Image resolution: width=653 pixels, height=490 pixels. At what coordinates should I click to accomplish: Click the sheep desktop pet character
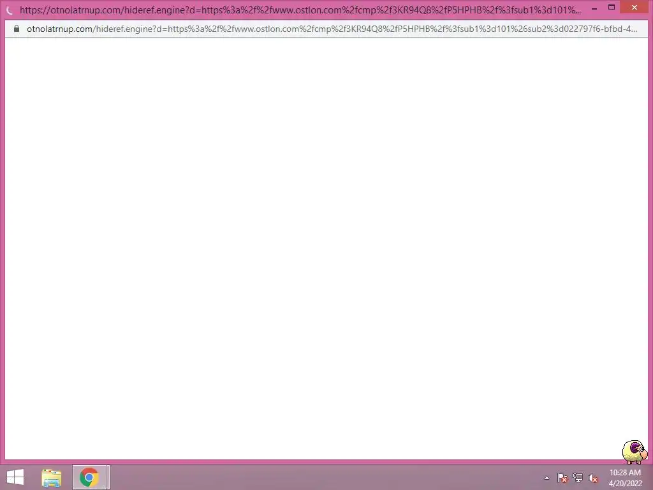635,452
